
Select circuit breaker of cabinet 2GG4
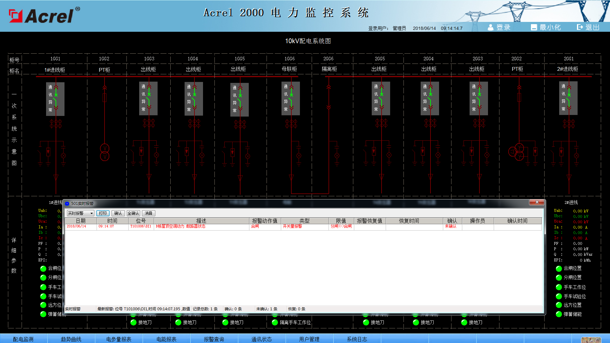coord(430,98)
